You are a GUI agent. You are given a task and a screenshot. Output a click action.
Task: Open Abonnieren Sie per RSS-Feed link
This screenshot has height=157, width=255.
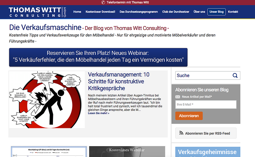(x=206, y=133)
